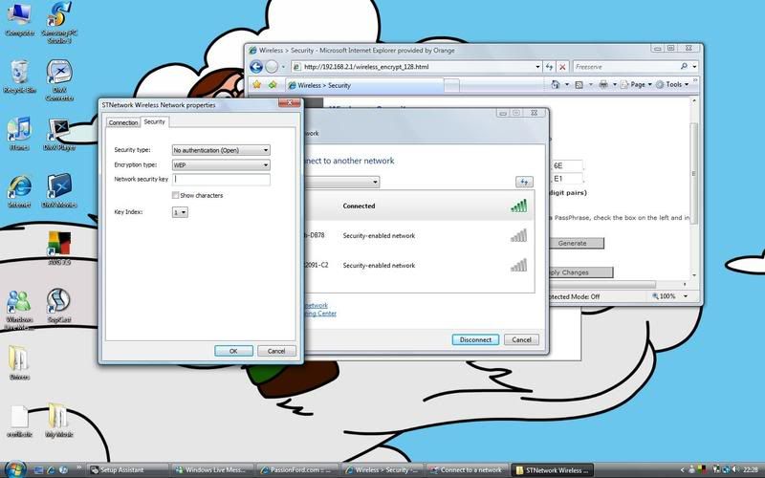Click the IE stop loading button
This screenshot has height=478, width=765.
[562, 67]
